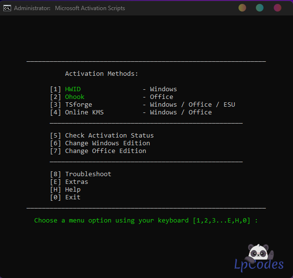The height and width of the screenshot is (278, 293).
Task: Click the '[1]' key label
Action: [56, 89]
